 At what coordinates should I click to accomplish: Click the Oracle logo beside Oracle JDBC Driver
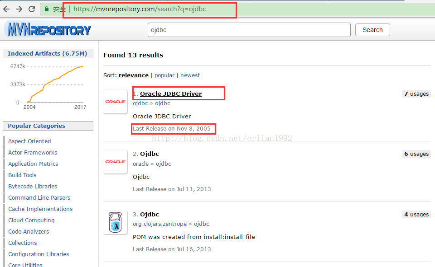point(115,102)
